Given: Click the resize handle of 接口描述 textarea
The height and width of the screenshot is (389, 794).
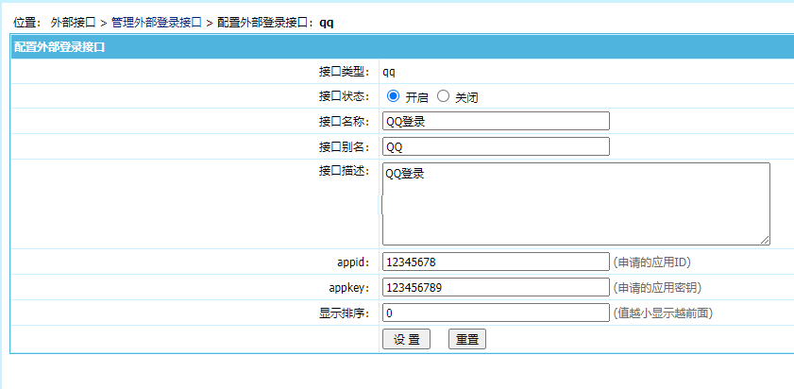Looking at the screenshot, I should (x=765, y=241).
